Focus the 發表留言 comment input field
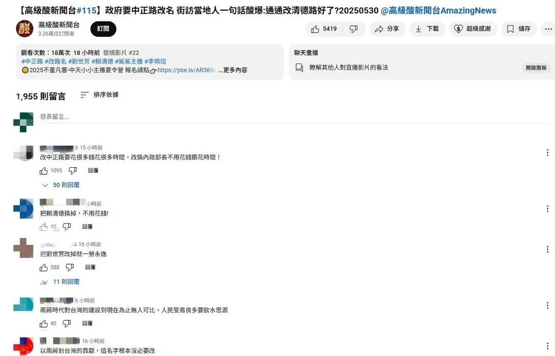 [294, 117]
